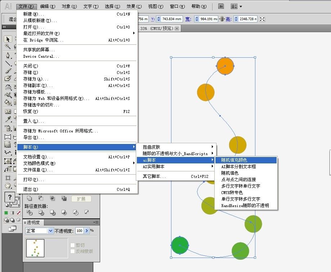Open the blend mode 正常 dropdown

tap(39, 231)
